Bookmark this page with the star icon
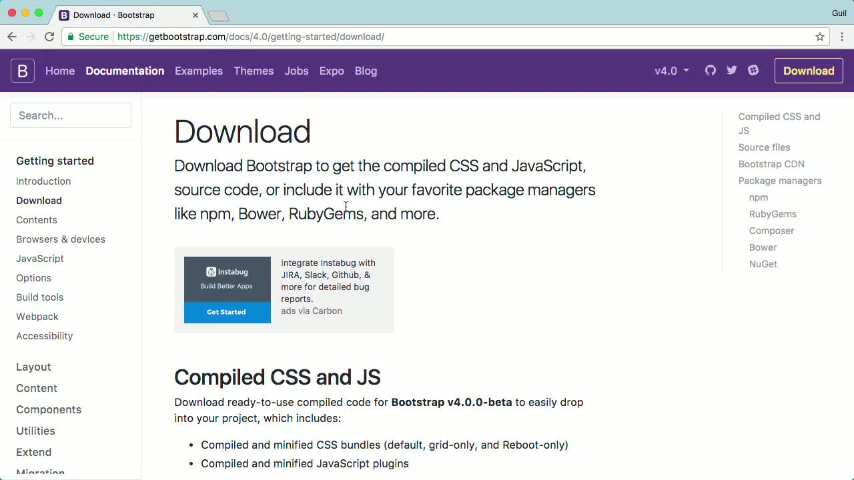 pyautogui.click(x=820, y=37)
